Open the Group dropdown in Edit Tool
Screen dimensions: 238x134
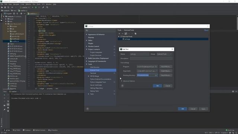pyautogui.click(x=164, y=54)
